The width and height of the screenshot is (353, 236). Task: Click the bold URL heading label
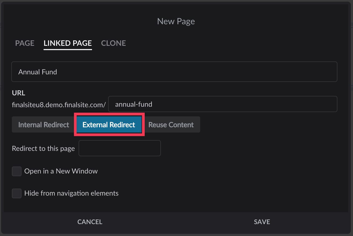point(19,93)
